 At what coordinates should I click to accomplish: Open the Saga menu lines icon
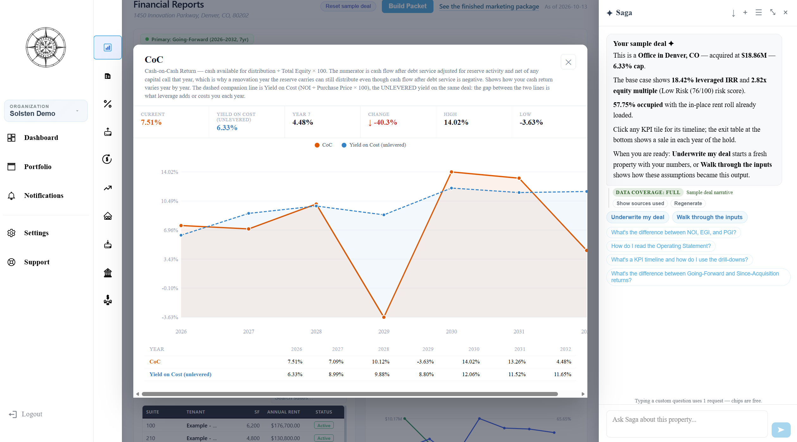pyautogui.click(x=759, y=12)
